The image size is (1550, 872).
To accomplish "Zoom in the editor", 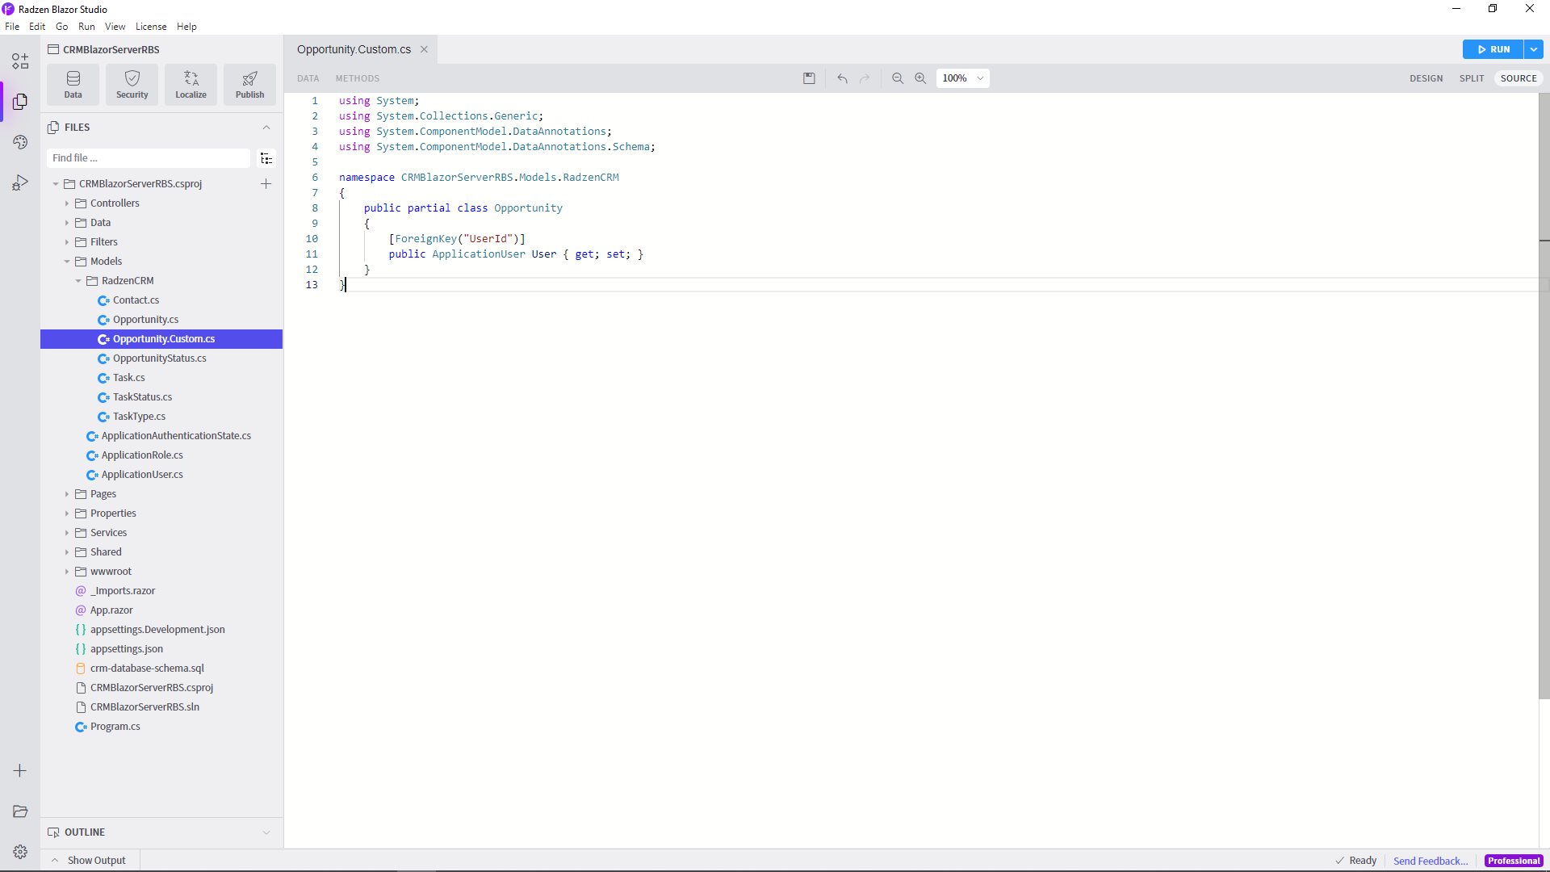I will point(920,78).
